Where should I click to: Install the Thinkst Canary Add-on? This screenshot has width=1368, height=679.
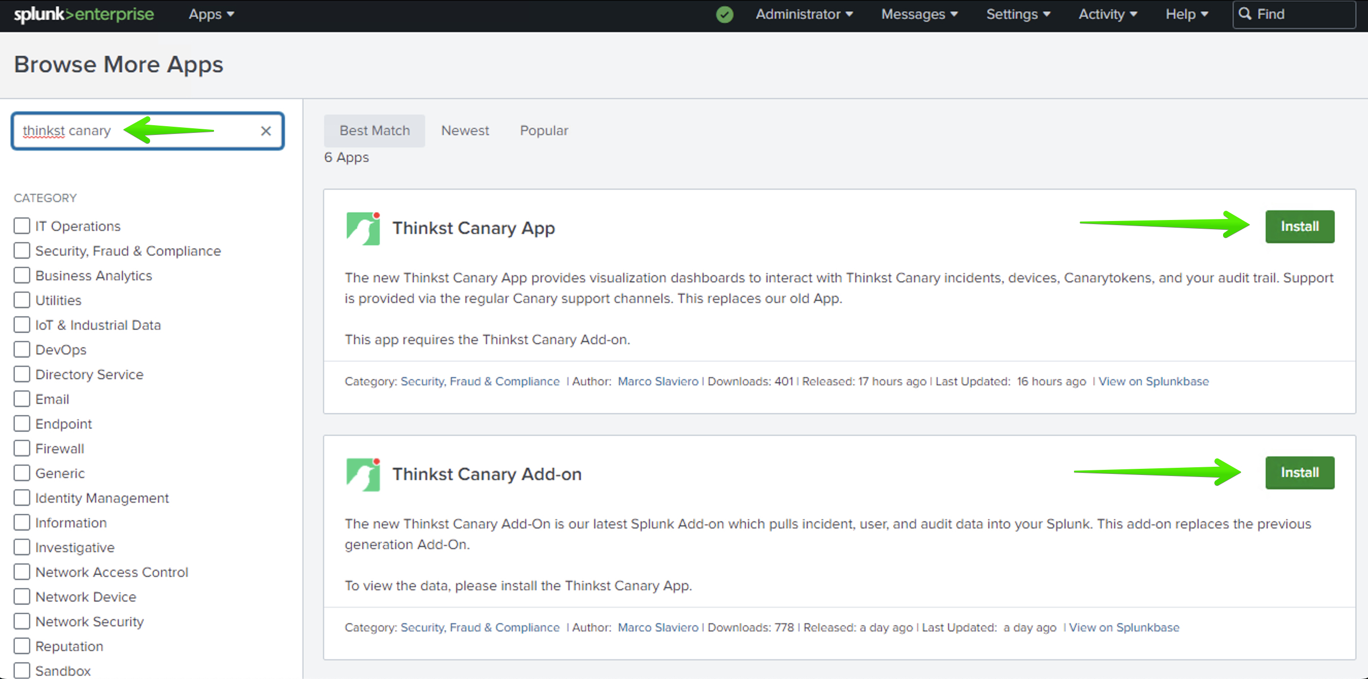point(1299,472)
